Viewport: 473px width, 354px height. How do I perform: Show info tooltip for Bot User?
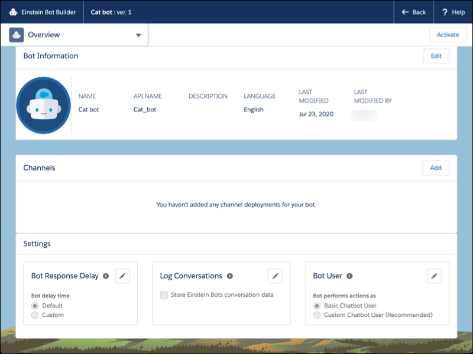[349, 276]
